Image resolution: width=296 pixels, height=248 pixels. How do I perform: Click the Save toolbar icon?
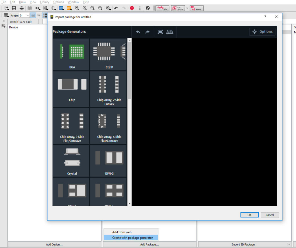(x=14, y=8)
